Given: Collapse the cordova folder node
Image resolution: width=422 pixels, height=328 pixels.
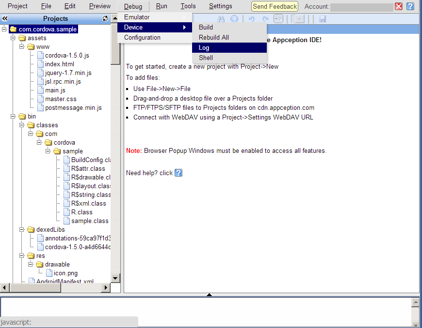Looking at the screenshot, I should (x=39, y=142).
